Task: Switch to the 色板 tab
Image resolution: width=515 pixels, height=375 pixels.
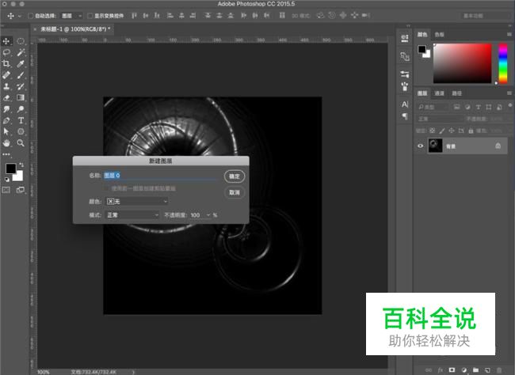Action: point(440,34)
